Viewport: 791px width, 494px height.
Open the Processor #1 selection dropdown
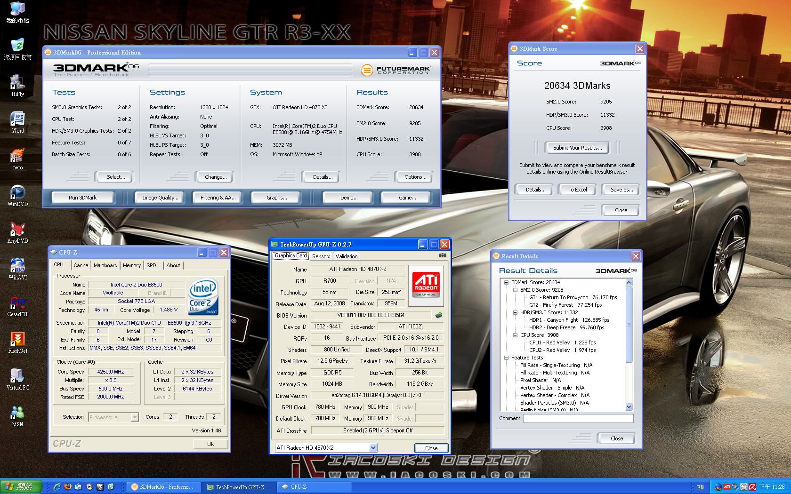tap(135, 417)
